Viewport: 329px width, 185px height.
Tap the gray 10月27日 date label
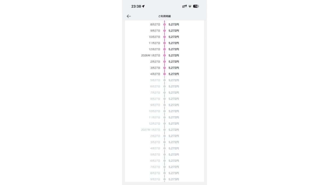click(x=154, y=111)
